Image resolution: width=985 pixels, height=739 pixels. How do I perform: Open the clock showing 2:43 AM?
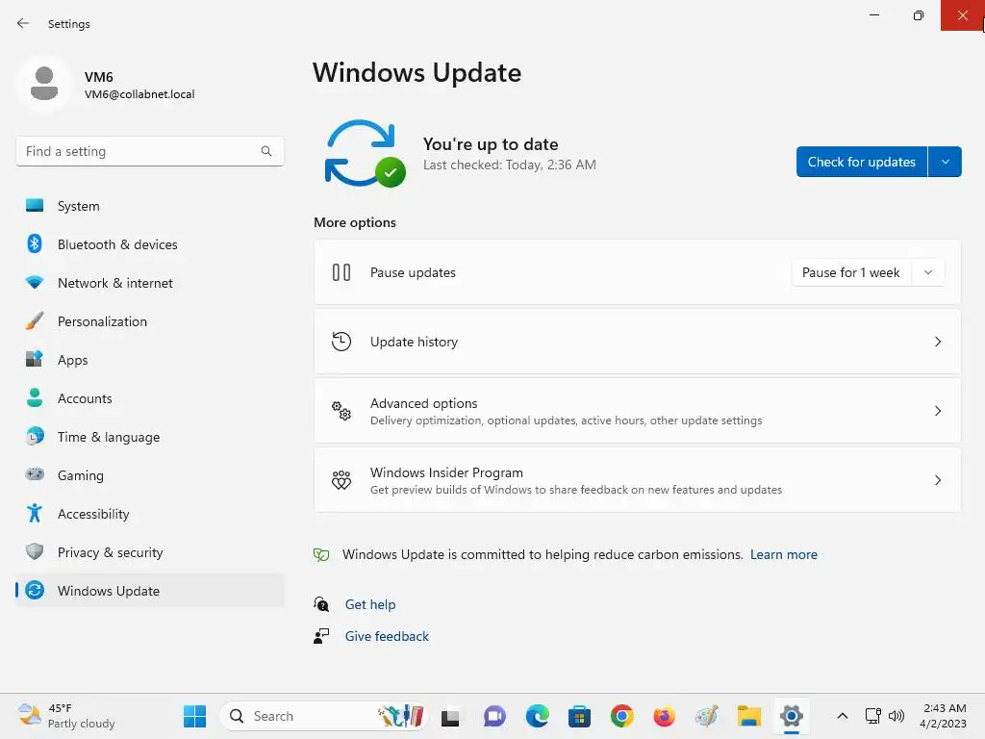(943, 716)
